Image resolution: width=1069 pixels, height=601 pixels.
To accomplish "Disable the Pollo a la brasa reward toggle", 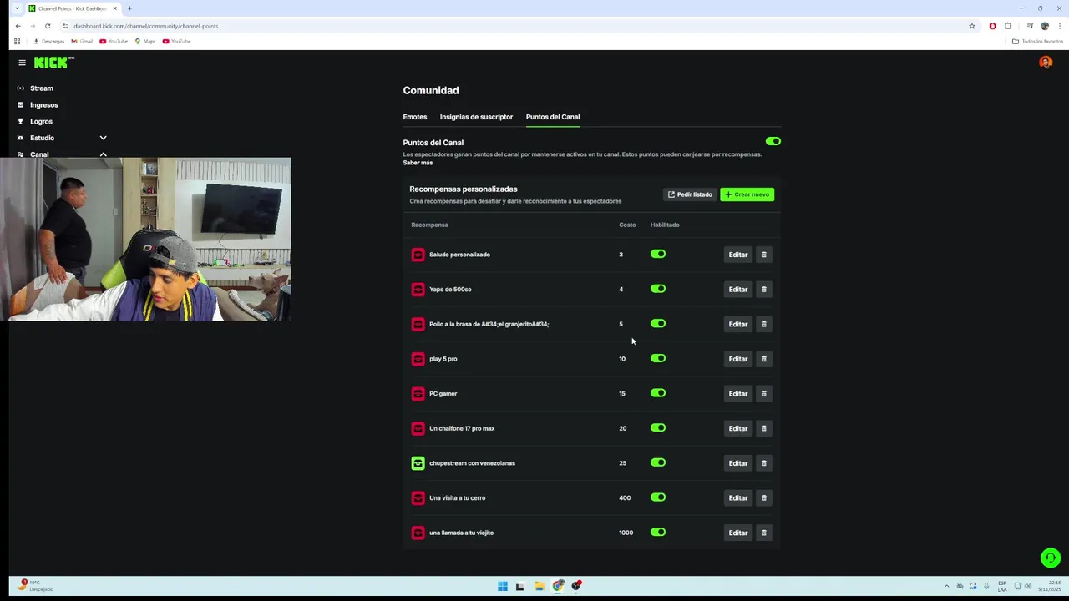I will coord(658,324).
